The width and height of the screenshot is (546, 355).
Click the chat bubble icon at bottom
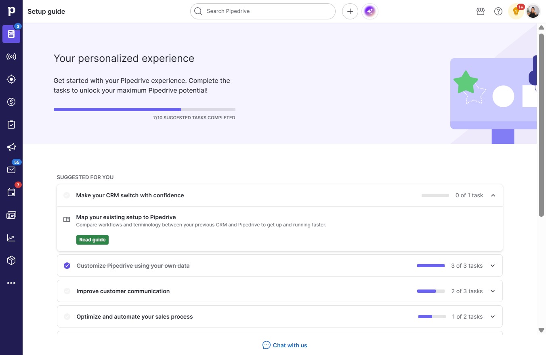point(267,345)
